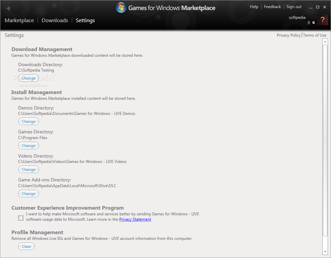Change the Games Directory
The height and width of the screenshot is (258, 331).
(29, 145)
